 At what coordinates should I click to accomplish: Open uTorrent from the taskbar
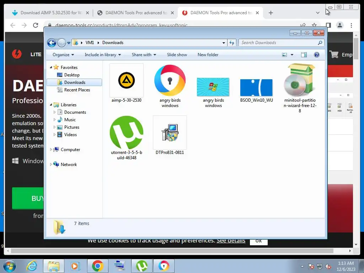[x=141, y=266]
